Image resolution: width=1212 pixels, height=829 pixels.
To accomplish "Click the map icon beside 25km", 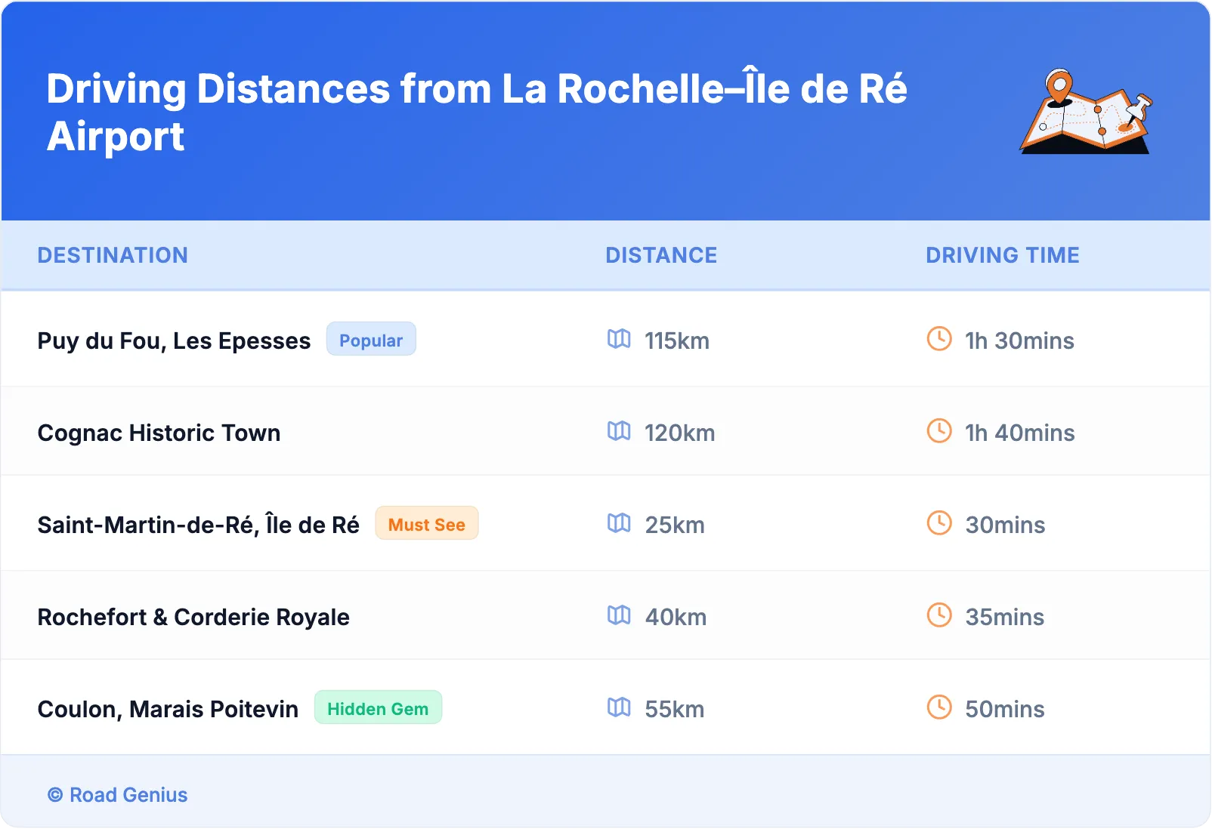I will [x=619, y=523].
